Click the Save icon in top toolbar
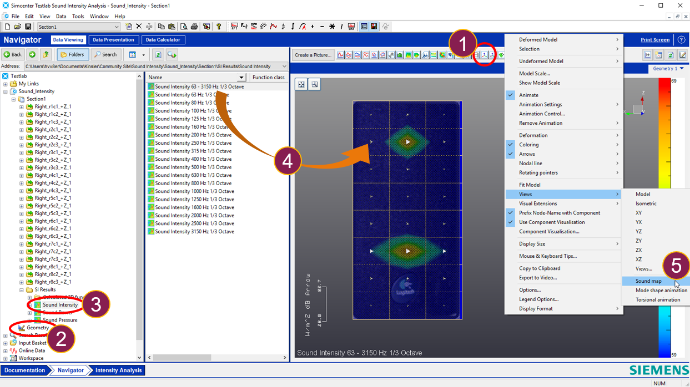This screenshot has height=387, width=690. [28, 27]
